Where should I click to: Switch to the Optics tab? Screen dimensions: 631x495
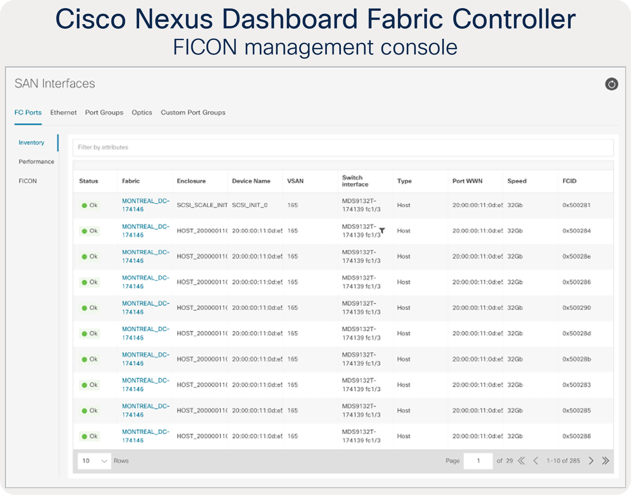(142, 112)
